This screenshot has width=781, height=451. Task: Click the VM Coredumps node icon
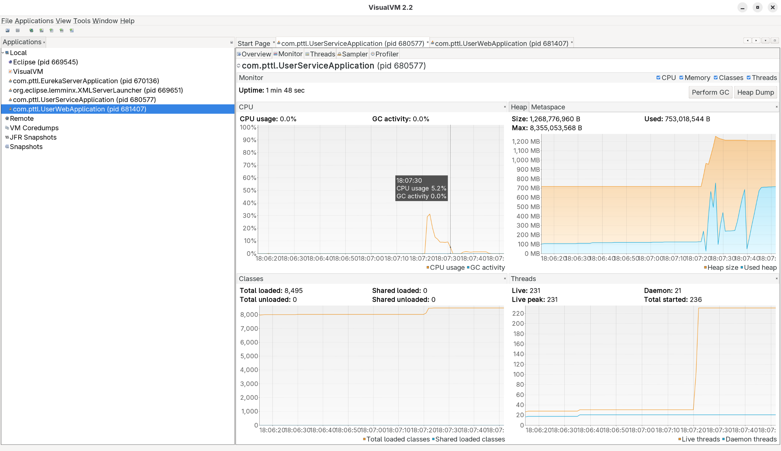click(x=7, y=128)
